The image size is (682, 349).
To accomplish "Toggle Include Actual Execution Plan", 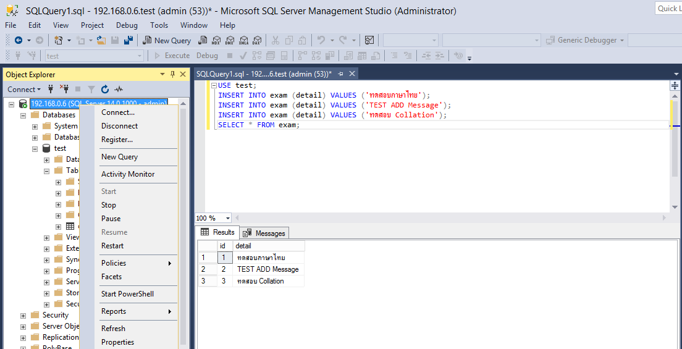I will [x=303, y=56].
